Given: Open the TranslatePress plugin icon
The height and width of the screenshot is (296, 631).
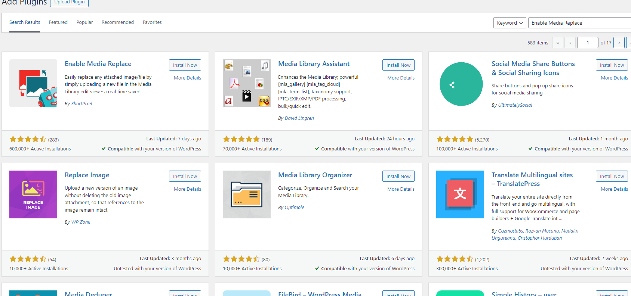Looking at the screenshot, I should point(460,194).
